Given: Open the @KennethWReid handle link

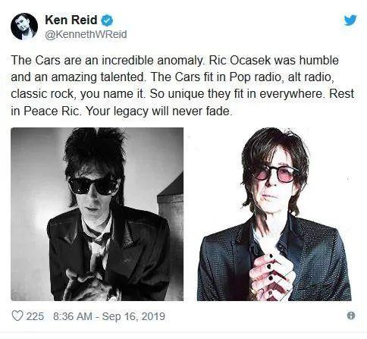Looking at the screenshot, I should coord(86,34).
